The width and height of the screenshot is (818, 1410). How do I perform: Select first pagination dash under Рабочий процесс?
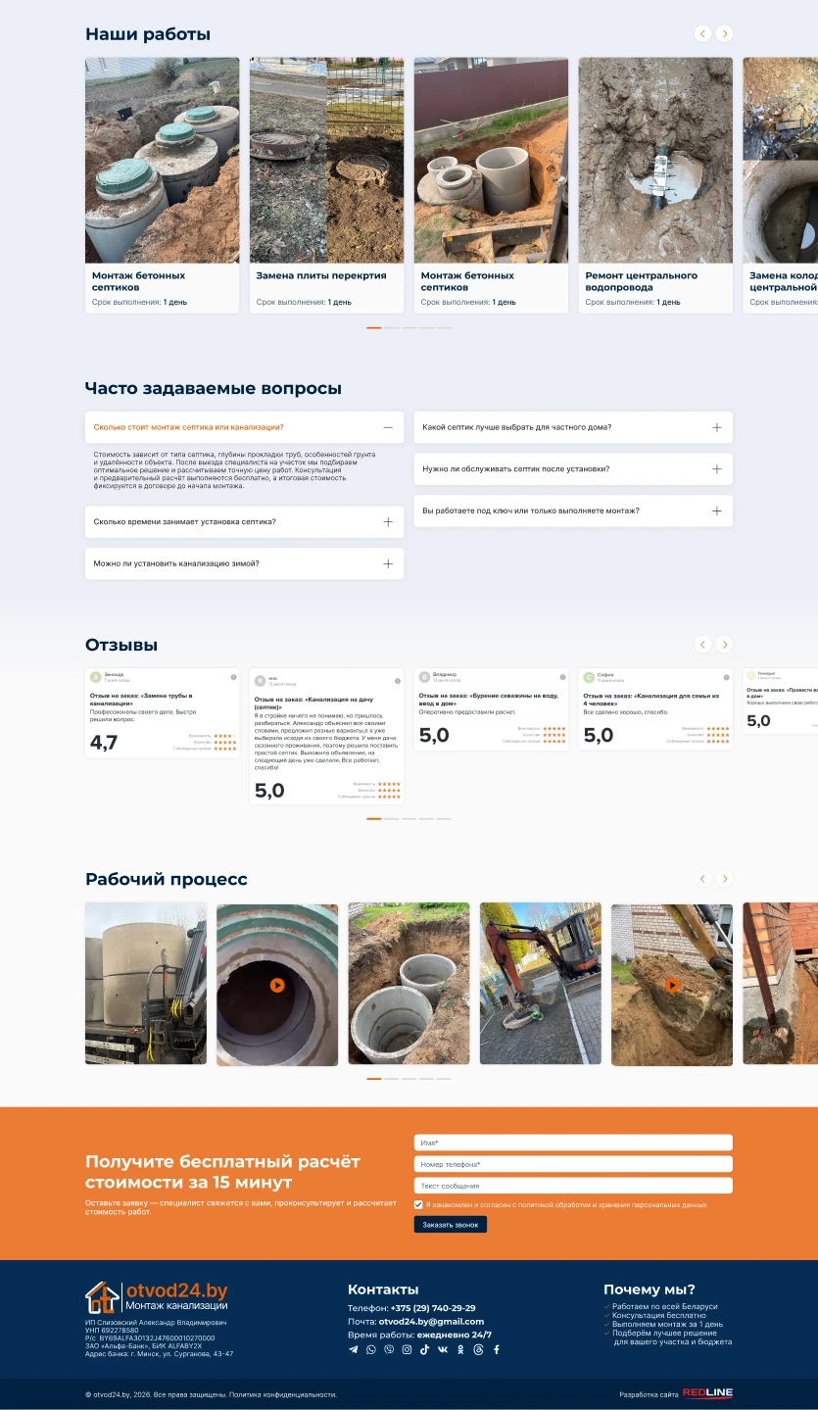tap(374, 1079)
